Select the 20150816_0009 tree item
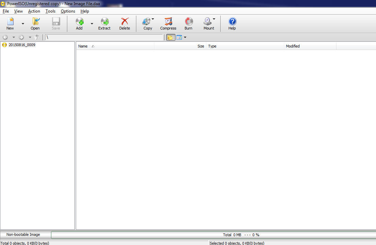376x245 pixels. (x=22, y=45)
